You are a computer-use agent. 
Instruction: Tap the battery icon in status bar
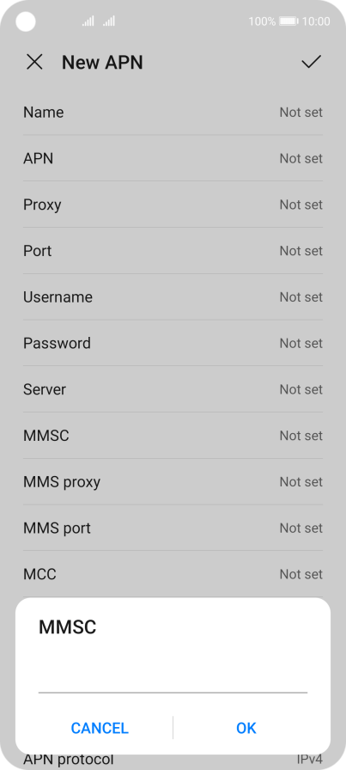tap(288, 21)
